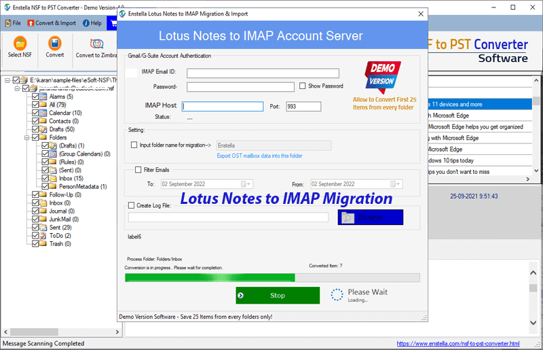Click the Enstella logo in dialog title bar
This screenshot has width=543, height=350.
[122, 14]
